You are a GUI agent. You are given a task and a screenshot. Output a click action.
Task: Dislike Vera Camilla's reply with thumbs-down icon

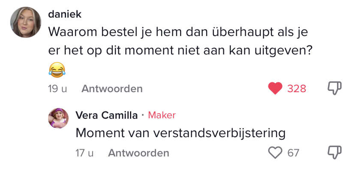tap(334, 153)
